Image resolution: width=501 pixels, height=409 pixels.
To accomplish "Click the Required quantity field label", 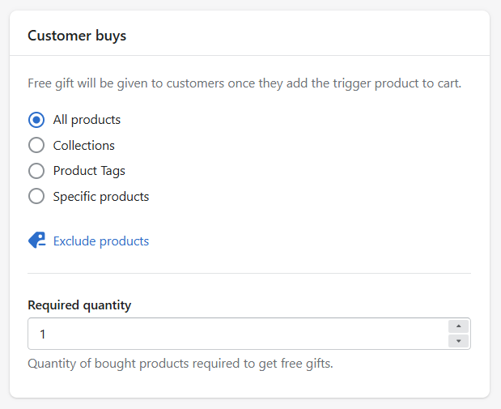I will coord(79,305).
